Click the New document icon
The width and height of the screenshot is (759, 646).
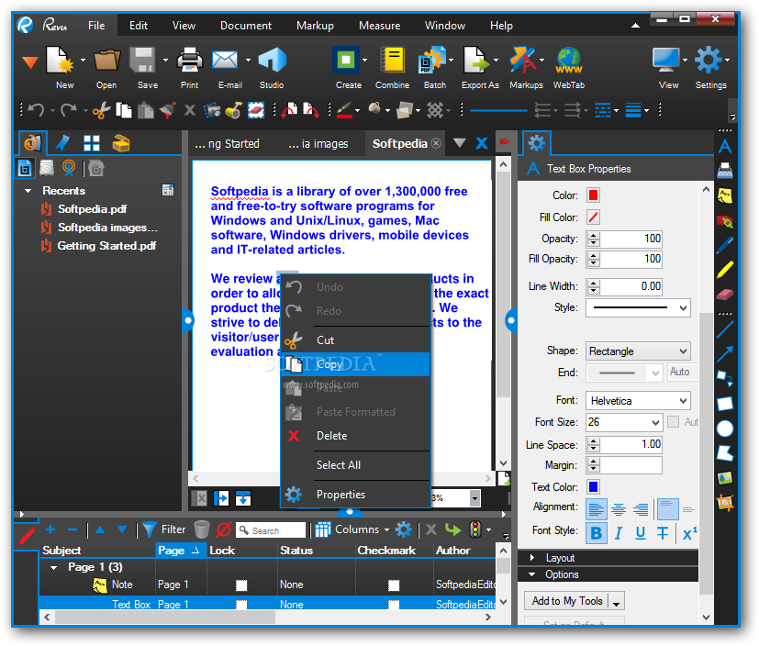click(x=60, y=60)
